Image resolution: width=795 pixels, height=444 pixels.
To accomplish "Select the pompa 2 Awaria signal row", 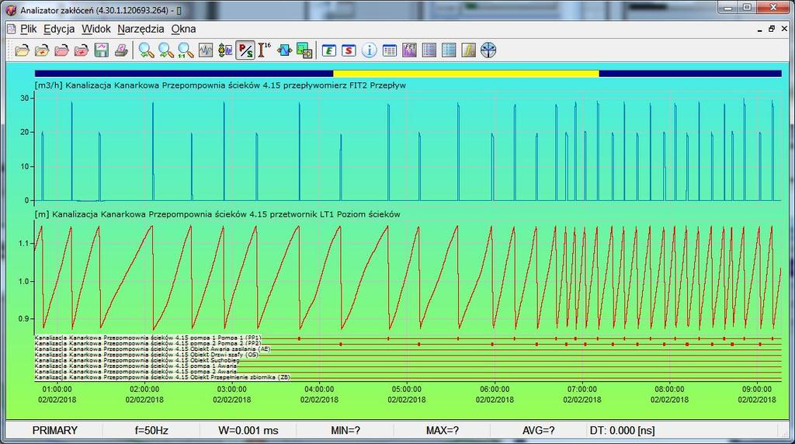I will (x=135, y=372).
